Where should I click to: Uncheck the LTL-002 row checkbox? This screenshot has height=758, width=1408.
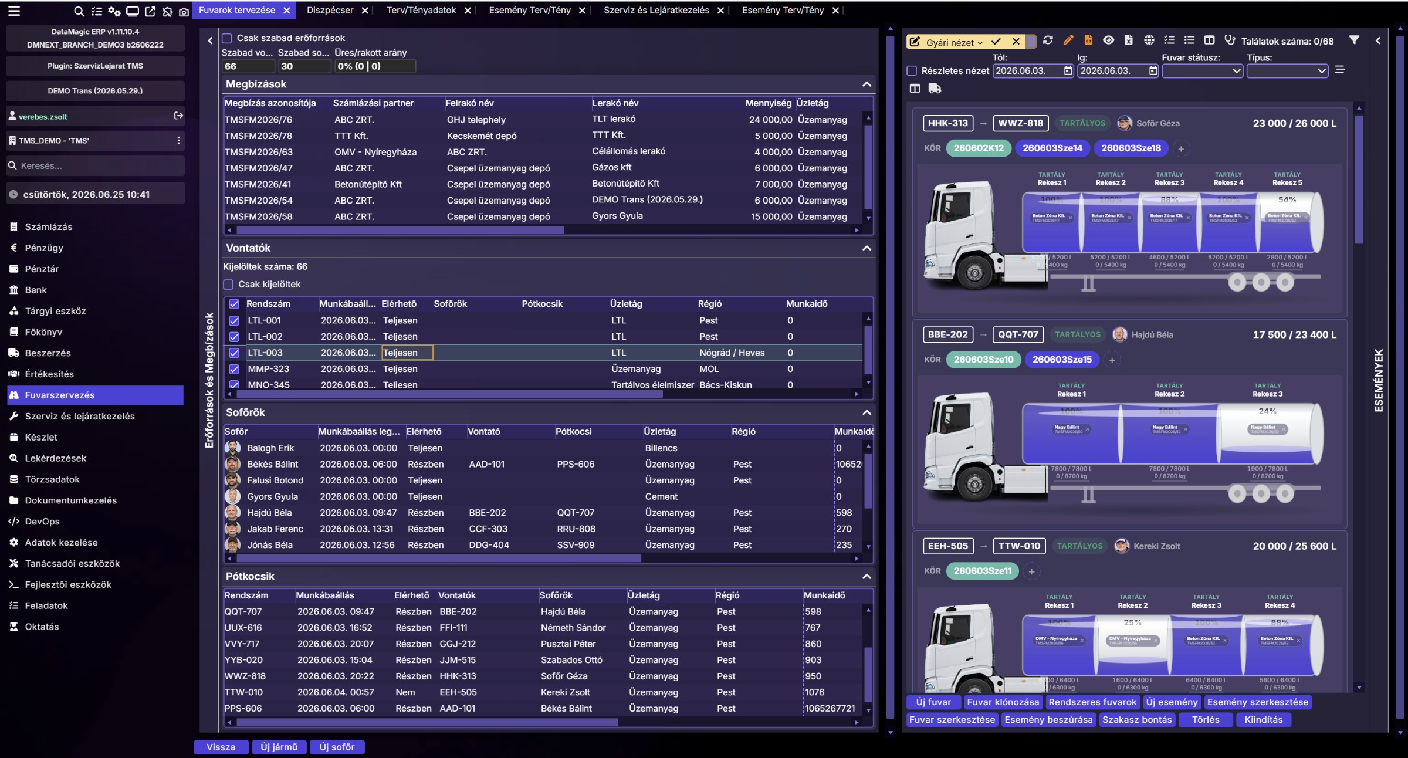pos(234,337)
